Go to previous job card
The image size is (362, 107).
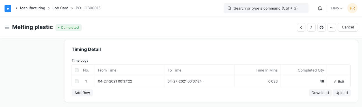[x=301, y=27]
